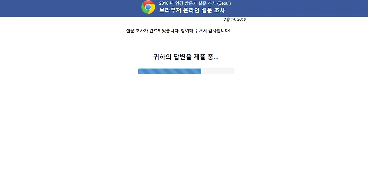Select the '(Seoul)' text in the header
Screen dimensions: 368x187
pos(224,3)
